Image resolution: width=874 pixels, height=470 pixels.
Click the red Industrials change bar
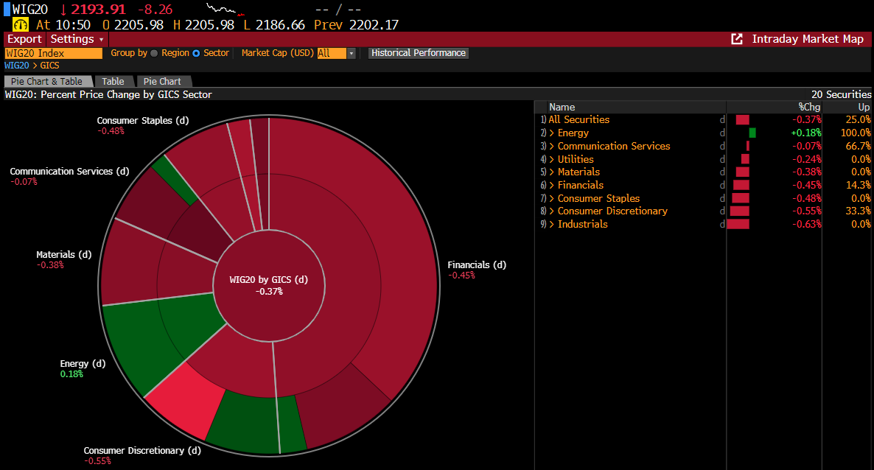click(x=738, y=224)
